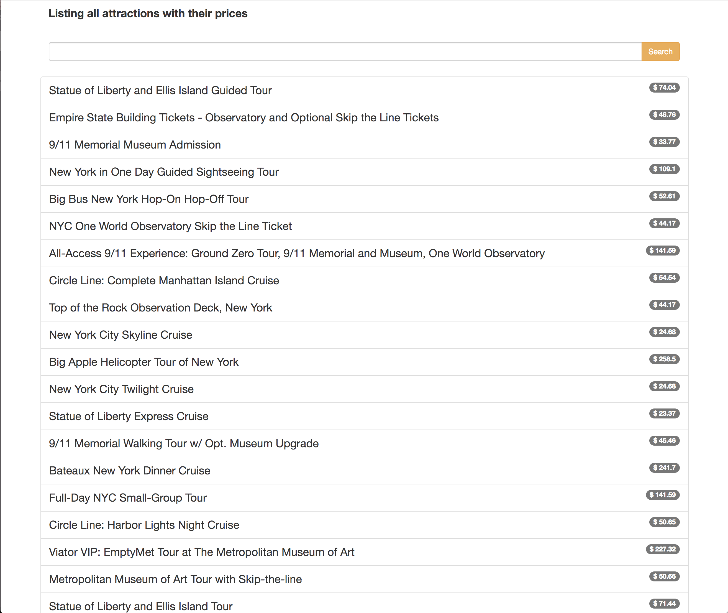Open Statue of Liberty and Ellis Island Guided Tour
This screenshot has height=613, width=728.
(160, 90)
